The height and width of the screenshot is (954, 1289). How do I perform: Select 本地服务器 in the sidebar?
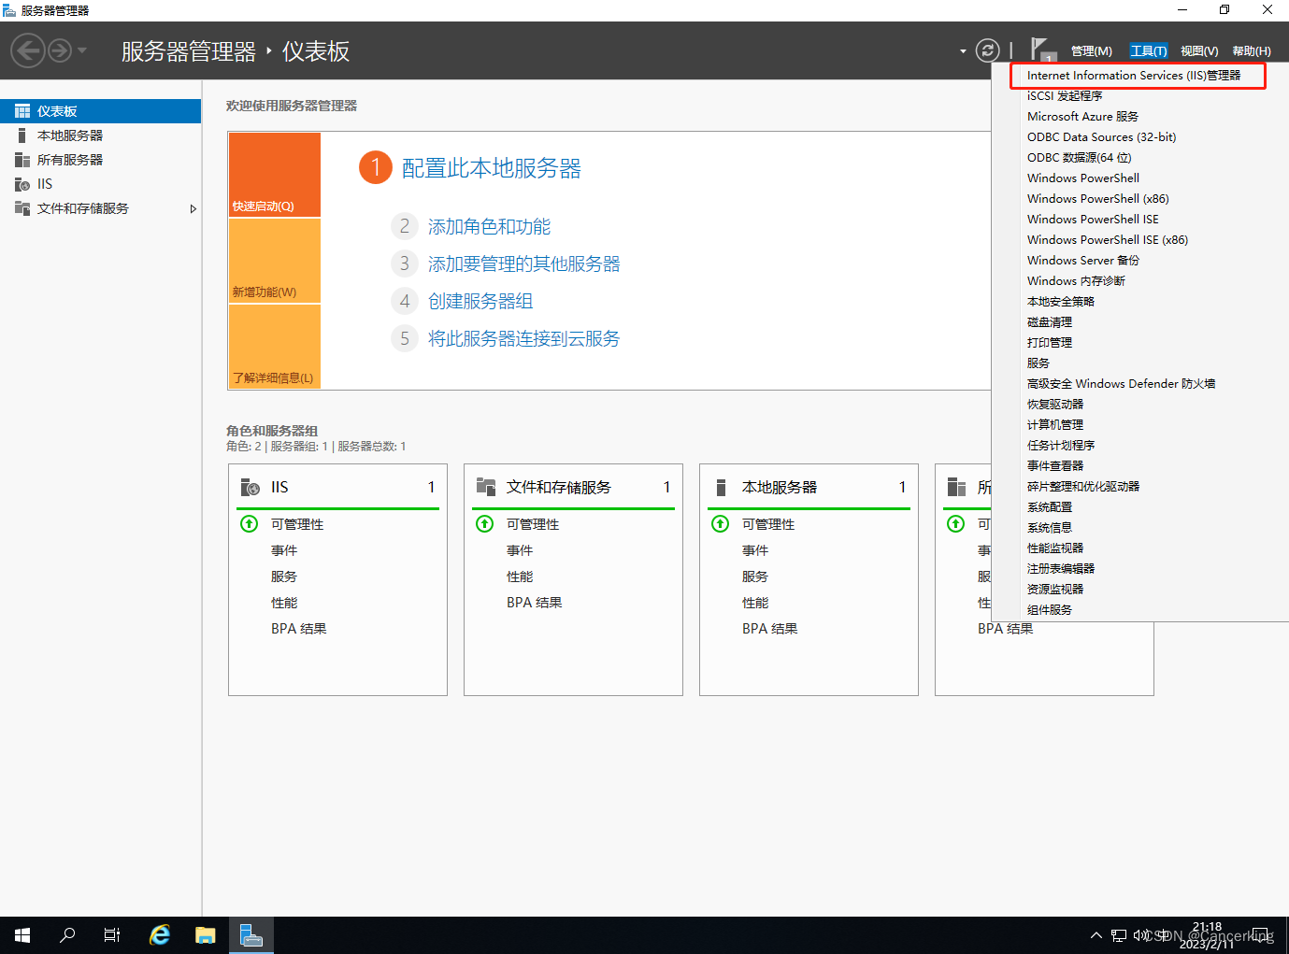[100, 135]
